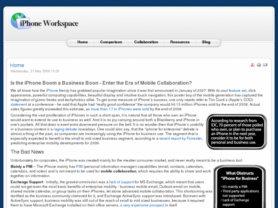Open the Collaboration menu page
278x208 pixels.
tap(146, 42)
